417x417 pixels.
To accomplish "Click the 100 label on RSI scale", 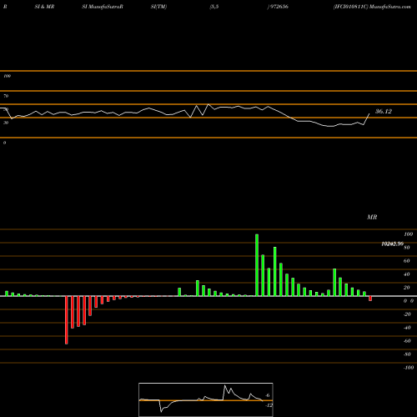I will point(8,76).
